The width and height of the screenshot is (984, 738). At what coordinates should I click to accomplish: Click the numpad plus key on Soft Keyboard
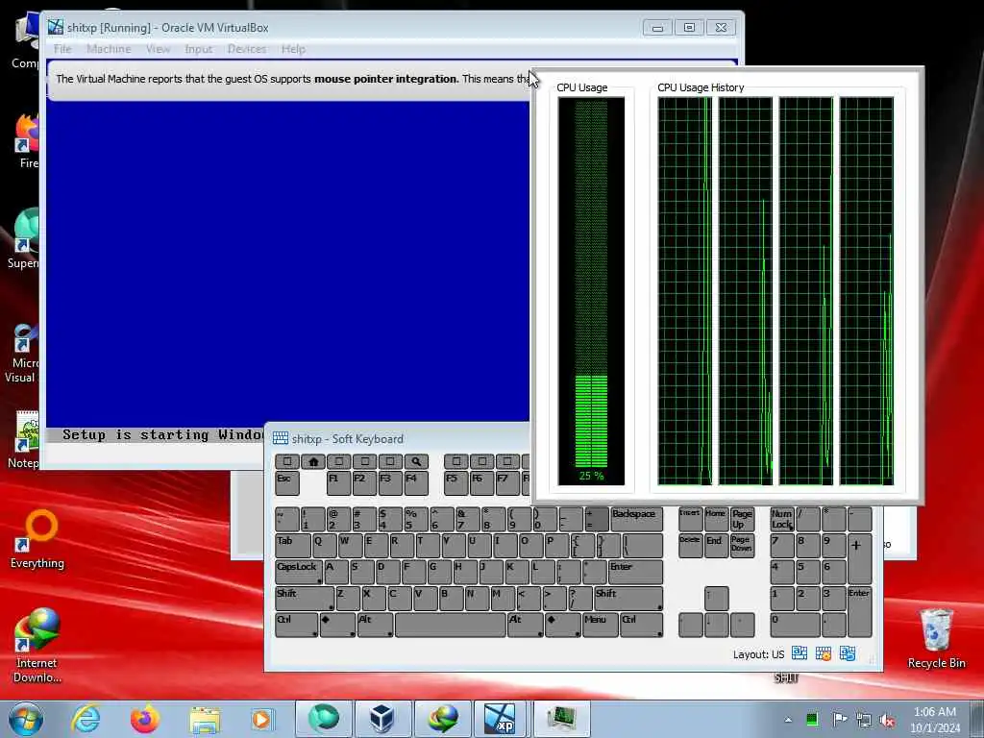click(859, 559)
